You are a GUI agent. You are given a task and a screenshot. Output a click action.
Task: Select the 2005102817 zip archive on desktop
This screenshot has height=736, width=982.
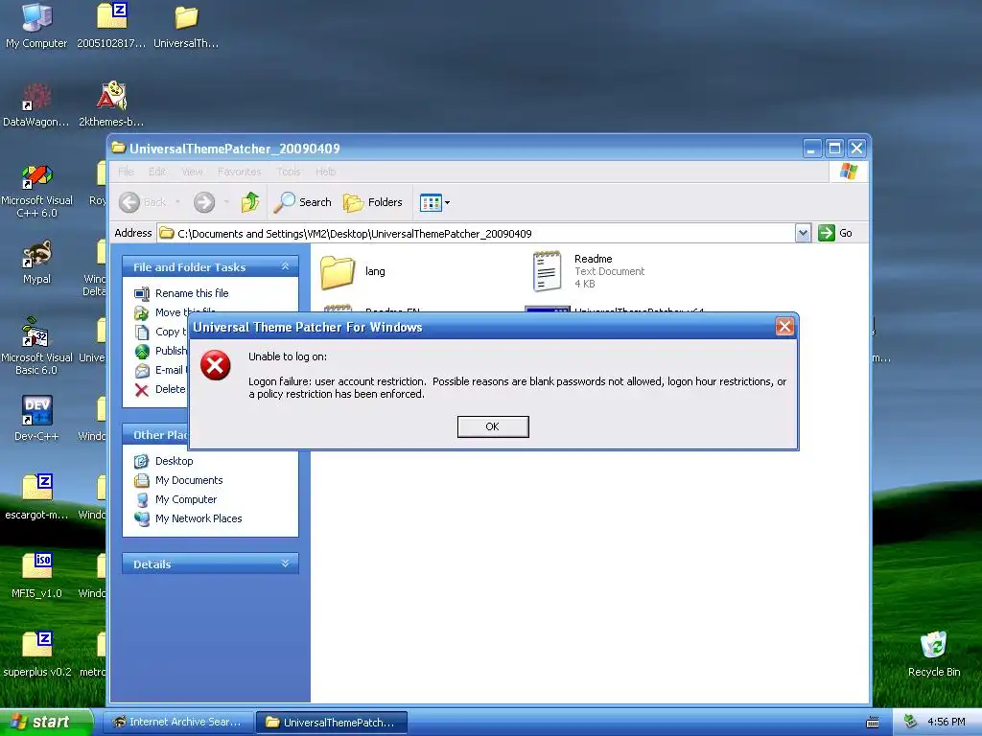point(111,25)
